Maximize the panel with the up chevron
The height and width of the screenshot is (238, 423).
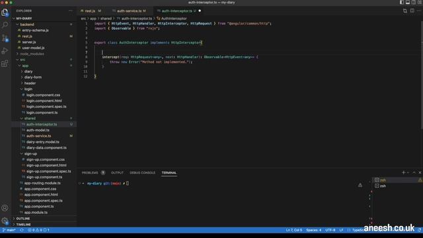[x=414, y=173]
